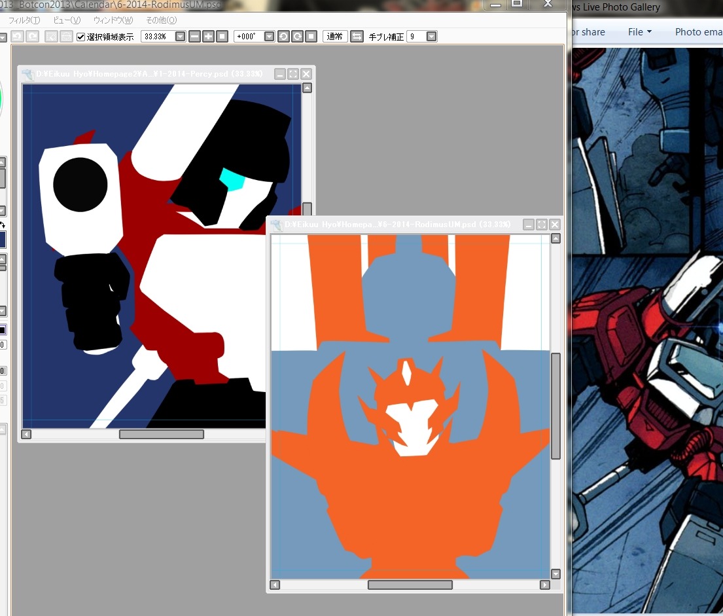Click the comic photo in Photo Gallery

[647, 330]
